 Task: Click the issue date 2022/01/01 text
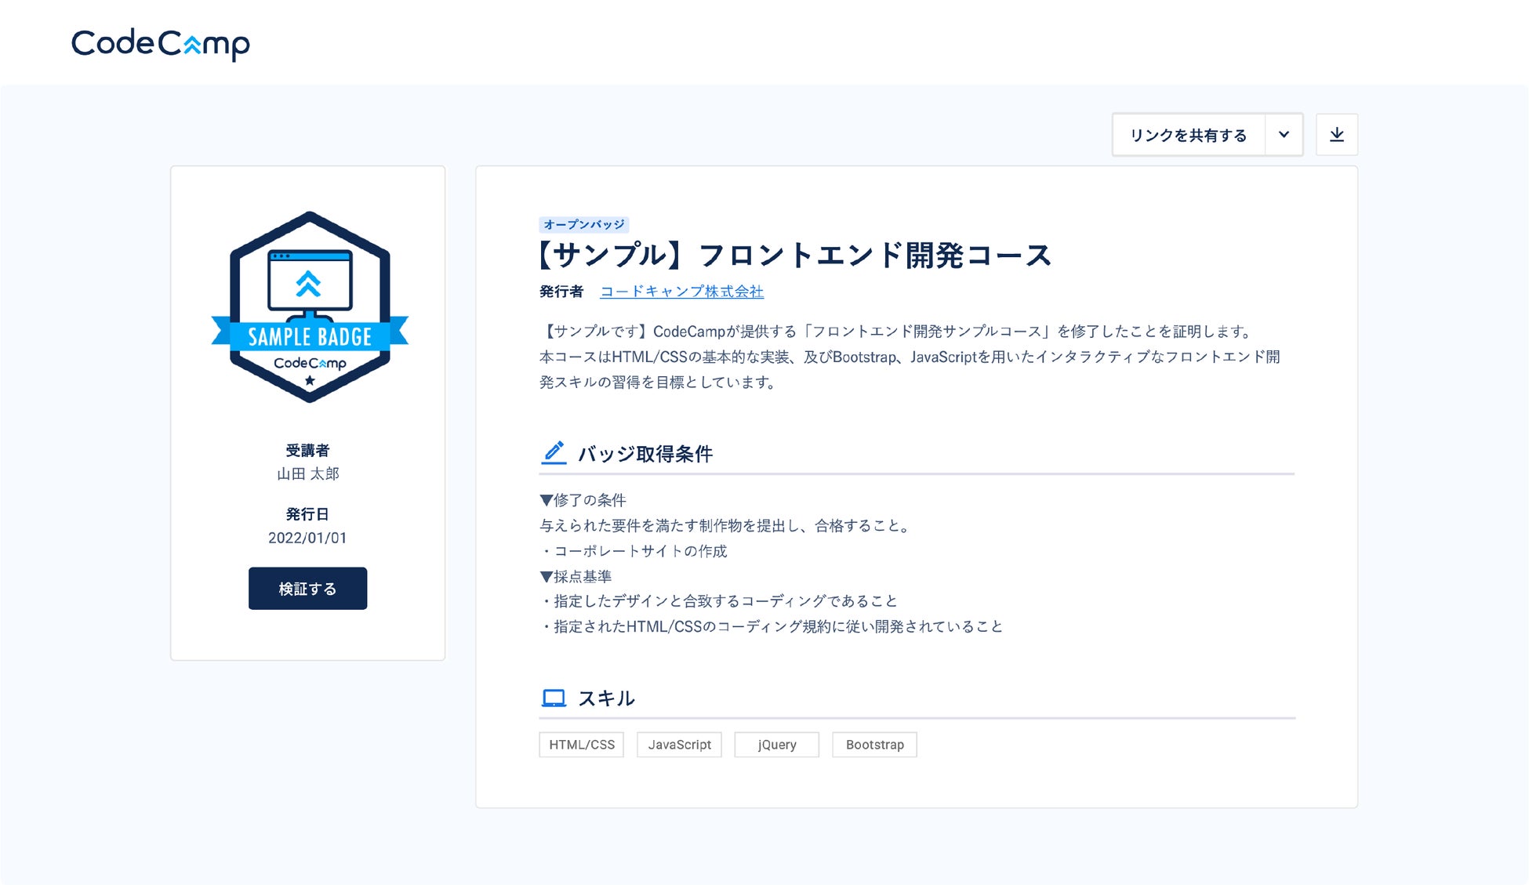pyautogui.click(x=307, y=538)
